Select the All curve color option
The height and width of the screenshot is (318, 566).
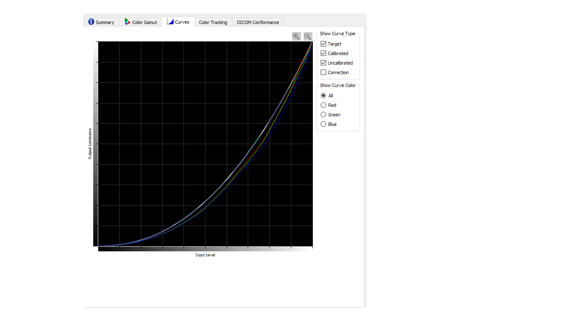(x=324, y=96)
